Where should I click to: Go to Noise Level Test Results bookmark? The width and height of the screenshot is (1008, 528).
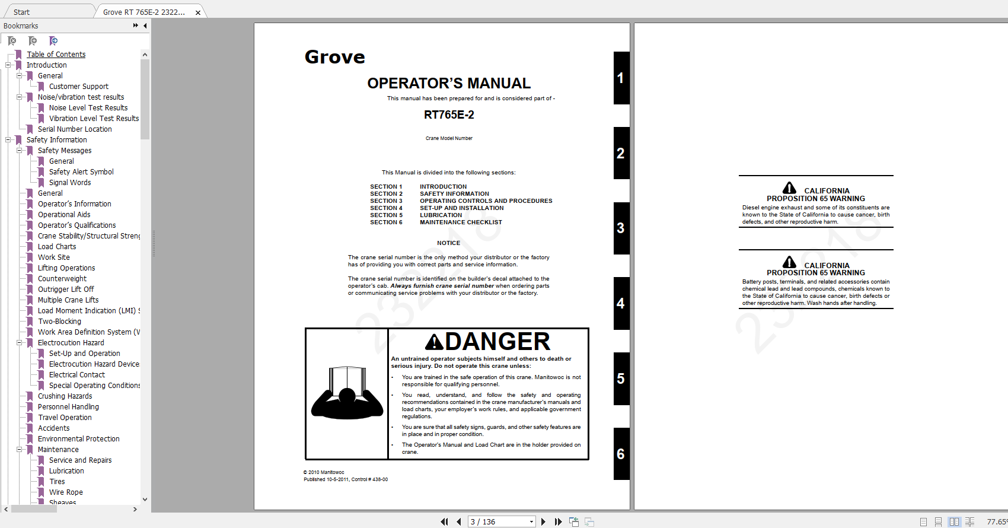click(x=88, y=108)
